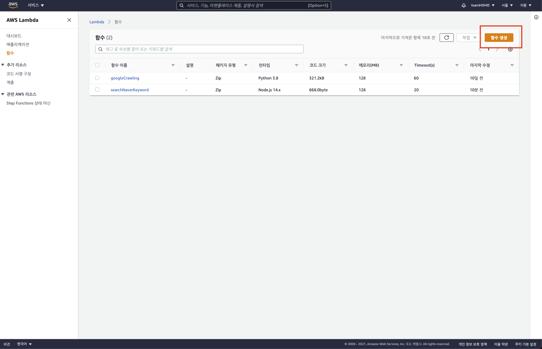This screenshot has width=542, height=349.
Task: Open the 작업 actions dropdown
Action: click(469, 38)
